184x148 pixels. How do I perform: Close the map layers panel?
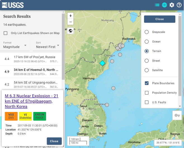pos(160,19)
